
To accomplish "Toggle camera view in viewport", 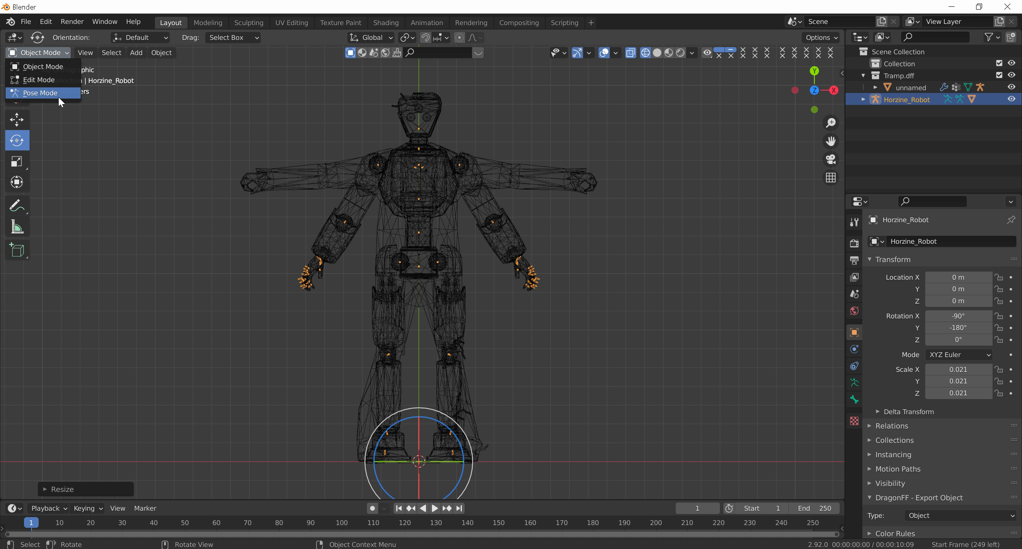I will tap(831, 159).
